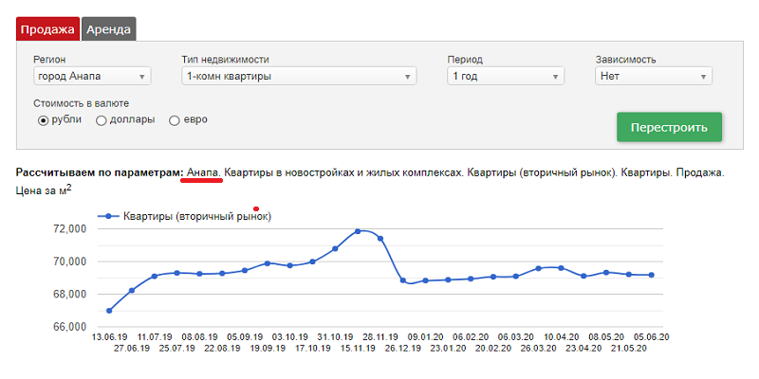759x379 pixels.
Task: Open the Аренда tab
Action: 109,29
